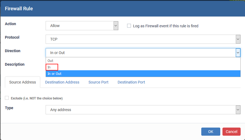Choose the Out option in Direction list
This screenshot has width=245, height=140.
tap(143, 61)
